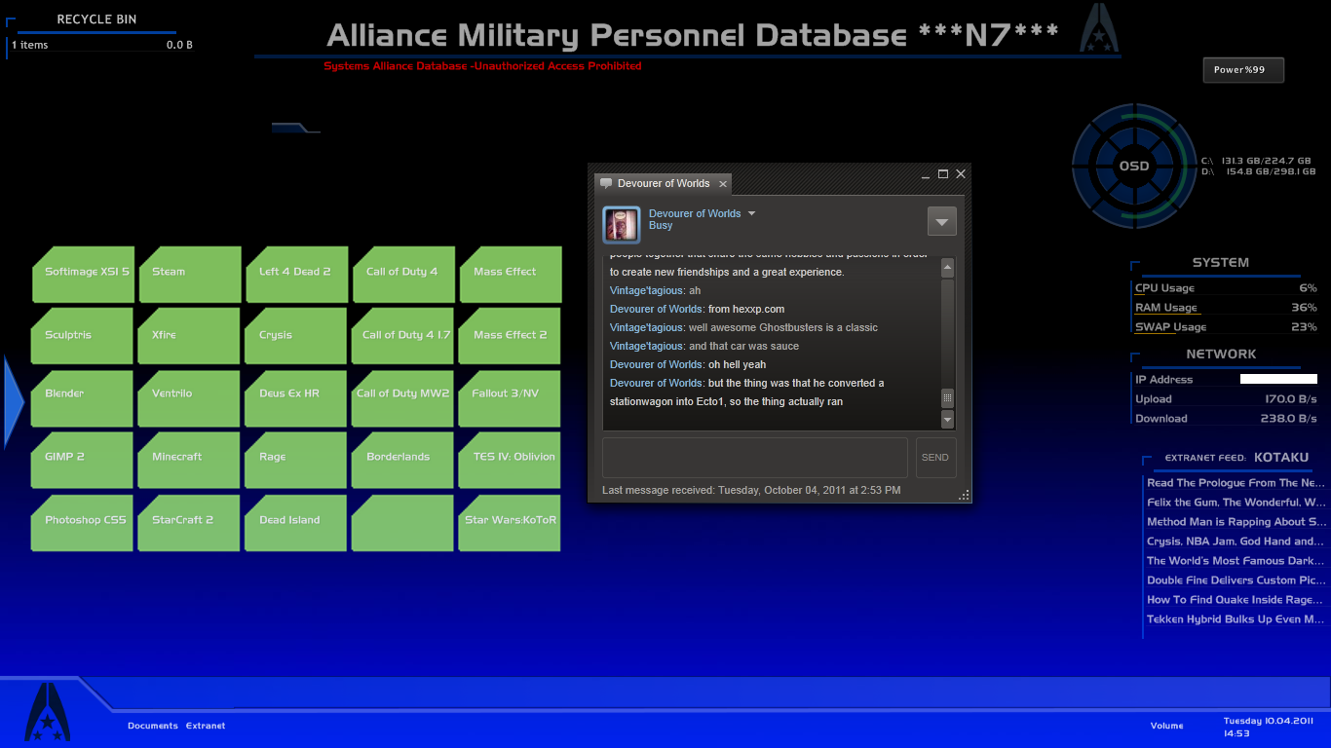Open the Ventrilo tile

point(189,398)
